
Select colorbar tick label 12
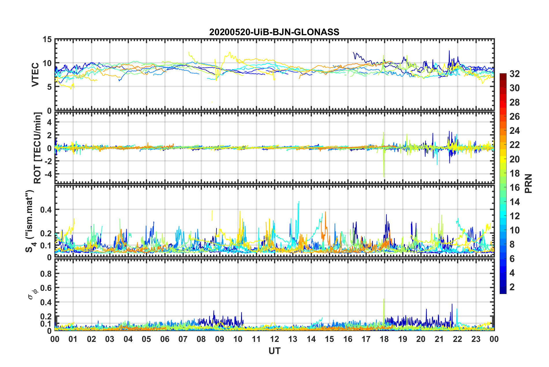click(x=514, y=216)
